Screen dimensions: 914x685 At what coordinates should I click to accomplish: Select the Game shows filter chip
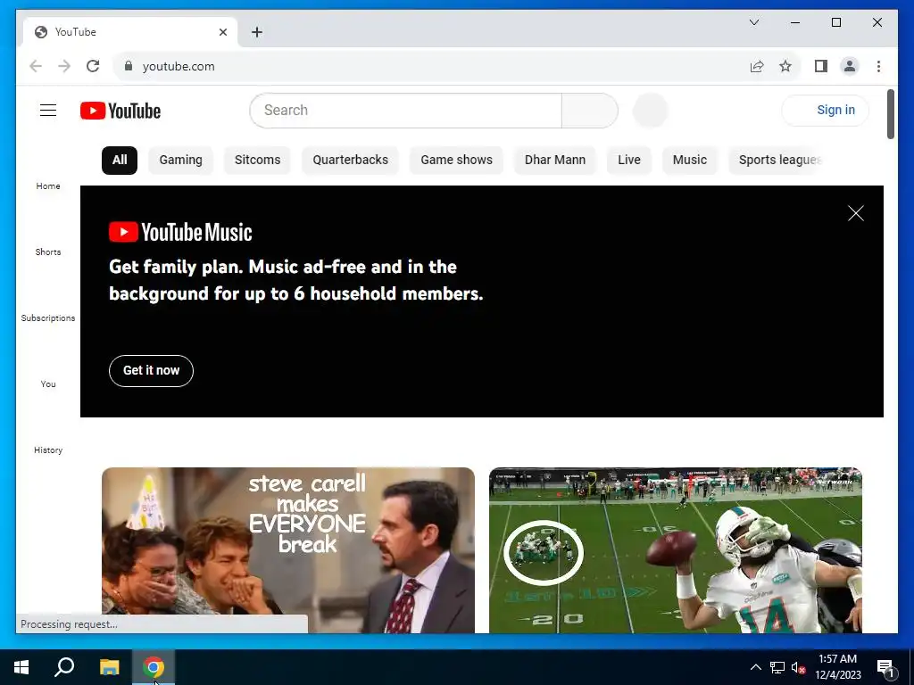point(456,161)
